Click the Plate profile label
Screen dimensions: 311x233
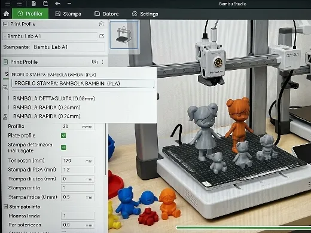(22, 136)
